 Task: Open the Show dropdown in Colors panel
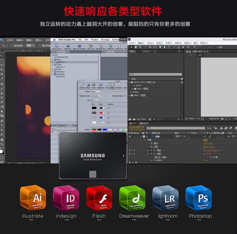96,91
